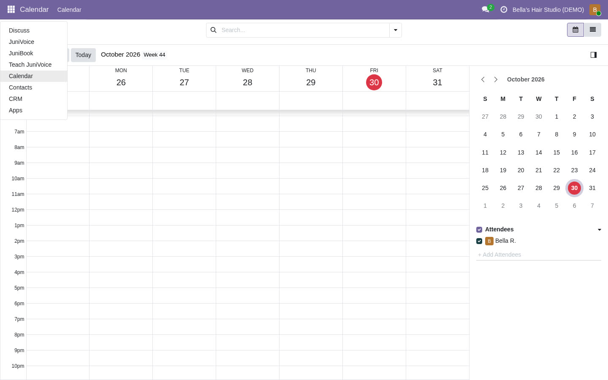The height and width of the screenshot is (380, 608).
Task: Go to next month in mini calendar
Action: (x=496, y=79)
